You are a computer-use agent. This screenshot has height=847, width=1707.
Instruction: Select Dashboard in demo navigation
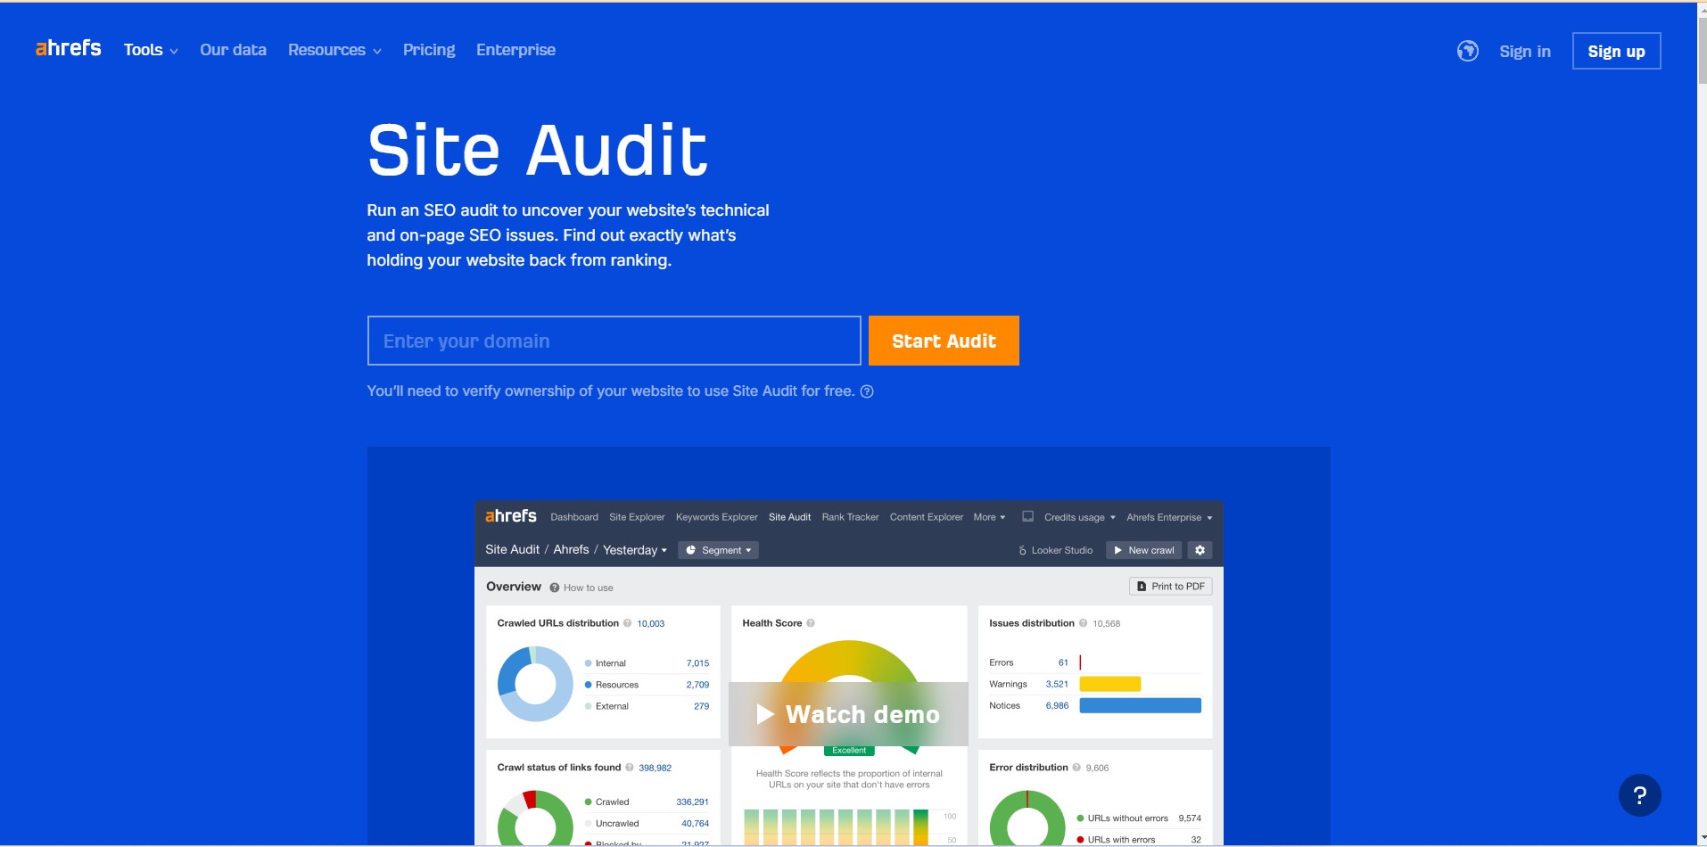click(574, 517)
